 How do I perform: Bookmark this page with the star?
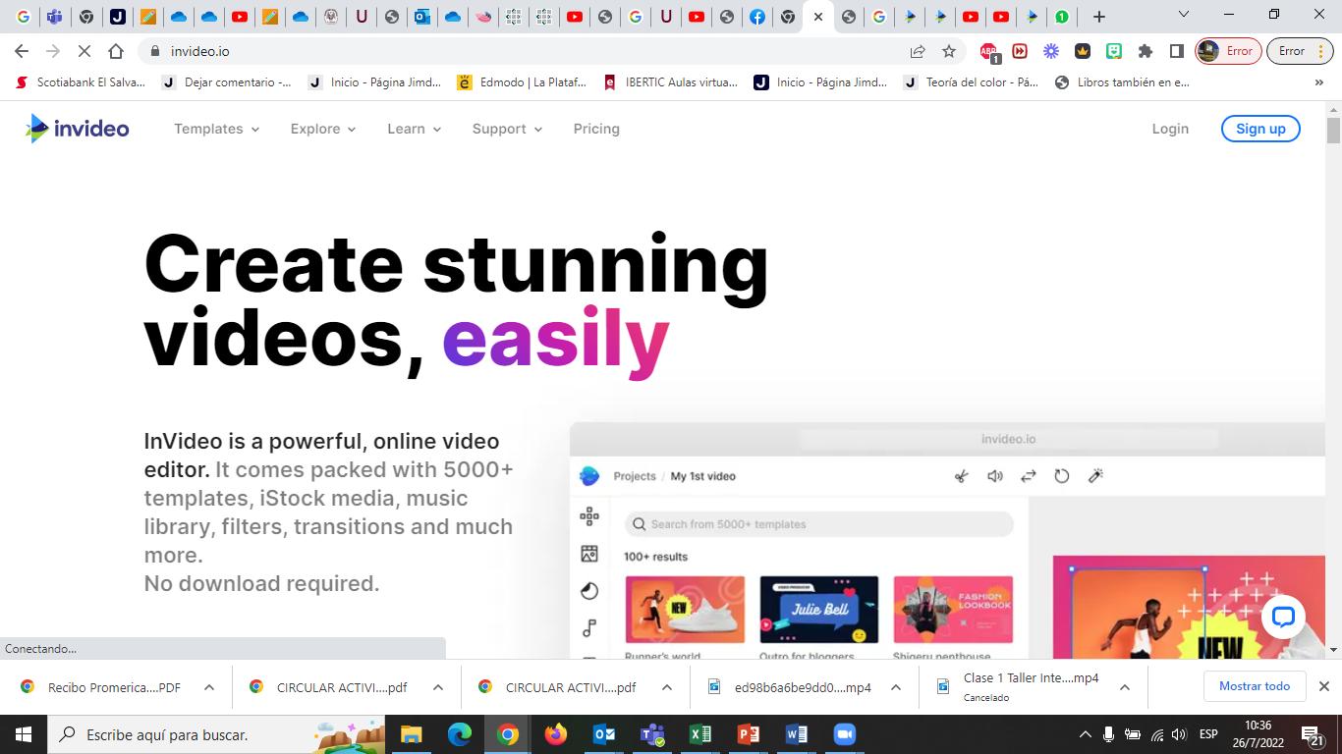(x=949, y=51)
